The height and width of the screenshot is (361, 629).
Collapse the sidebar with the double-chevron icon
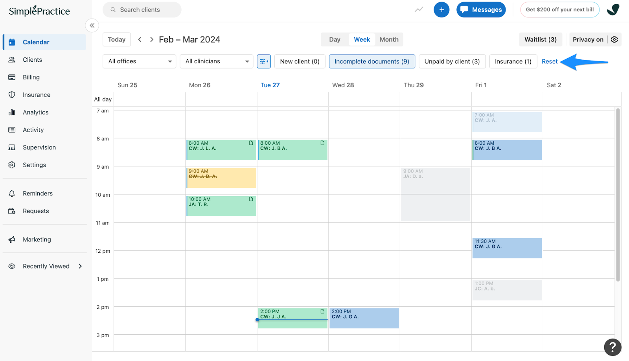coord(92,25)
